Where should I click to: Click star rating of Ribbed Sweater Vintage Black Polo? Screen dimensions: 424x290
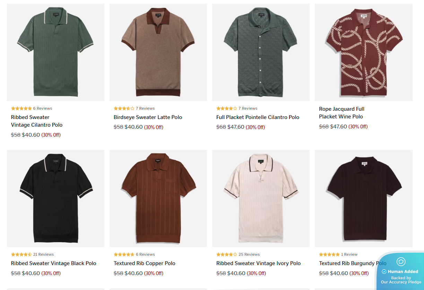pos(21,254)
